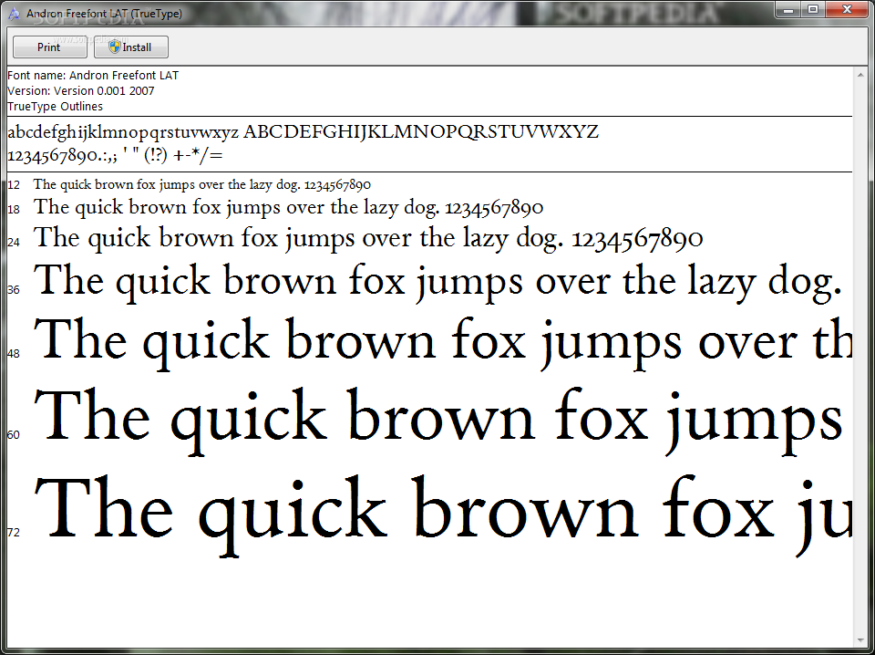Screen dimensions: 875x655
Task: Click the digits and punctuation sample line
Action: point(115,155)
